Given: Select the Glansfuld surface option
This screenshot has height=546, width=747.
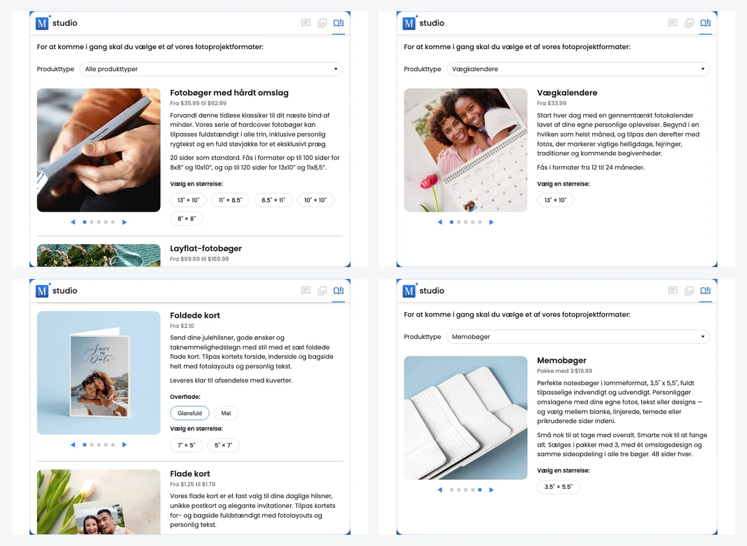Looking at the screenshot, I should point(190,413).
